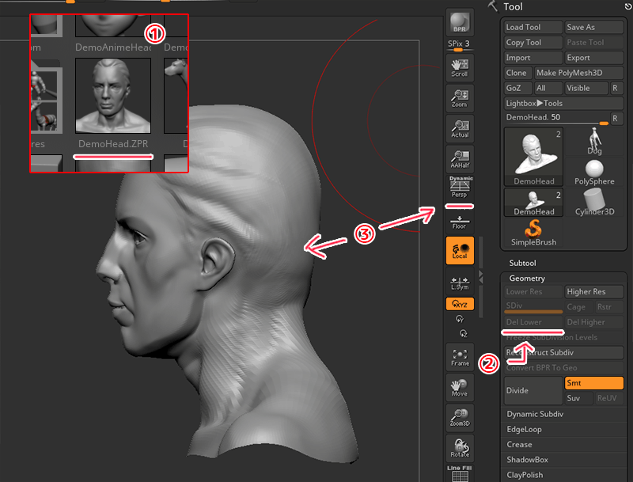Viewport: 633px width, 482px height.
Task: Frame the model with Frame button
Action: pos(459,357)
